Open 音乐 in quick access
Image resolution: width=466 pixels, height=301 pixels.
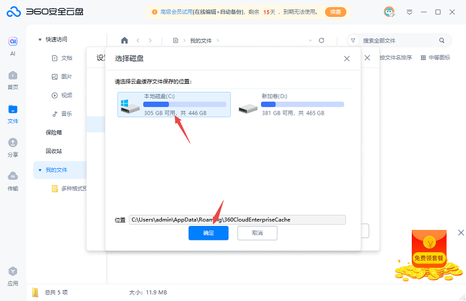pyautogui.click(x=62, y=114)
